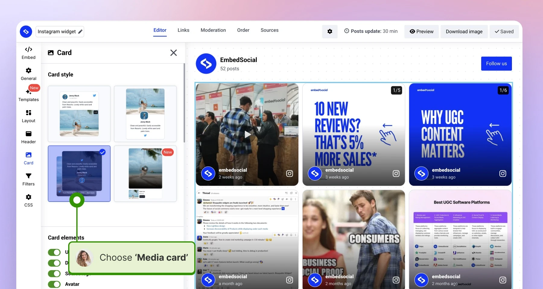Click the avatar on the Consumers meme post
Screen dimensions: 543x289
point(315,280)
